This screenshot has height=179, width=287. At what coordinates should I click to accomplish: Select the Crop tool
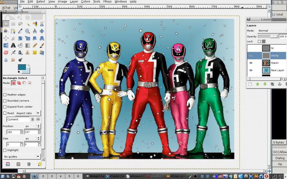(x=13, y=38)
